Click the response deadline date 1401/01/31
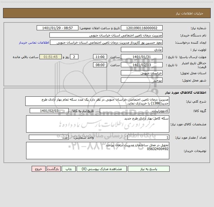The image size is (214, 207). [142, 57]
